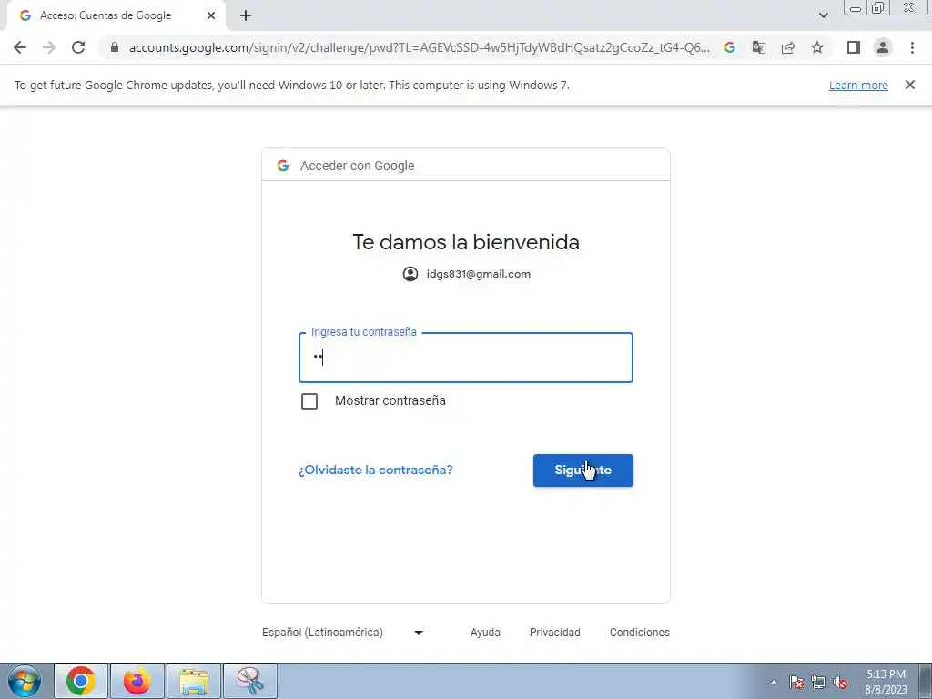The image size is (932, 699).
Task: Check the Mostrar contraseña checkbox
Action: (x=309, y=401)
